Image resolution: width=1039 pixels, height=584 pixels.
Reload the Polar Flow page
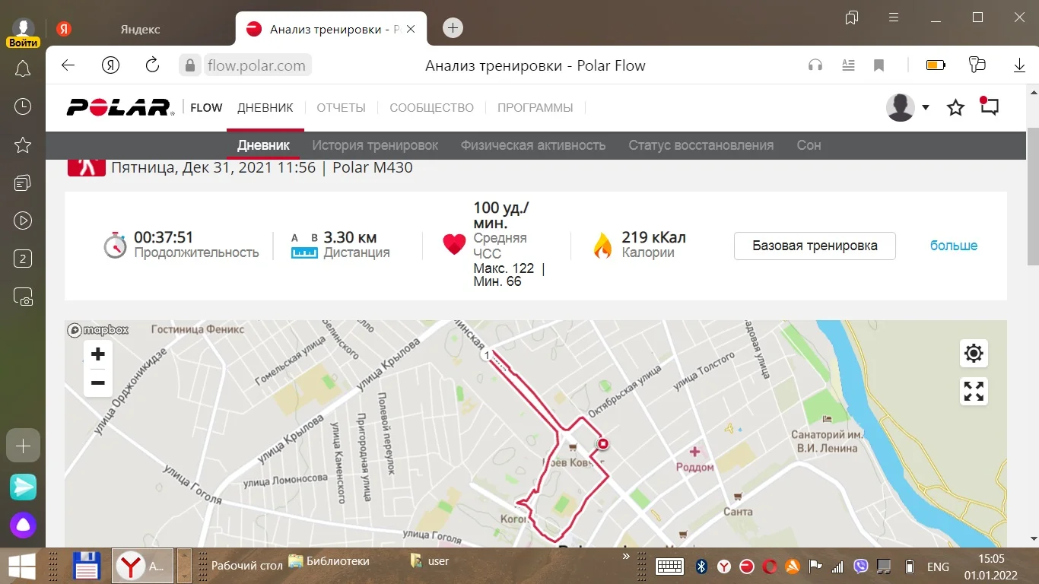(x=152, y=65)
